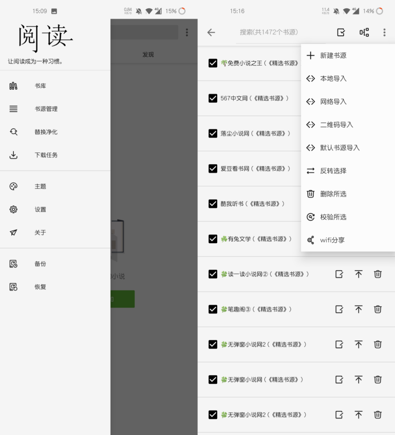Delete the 无弹窗小说网 source
This screenshot has height=435, width=395.
coord(377,379)
